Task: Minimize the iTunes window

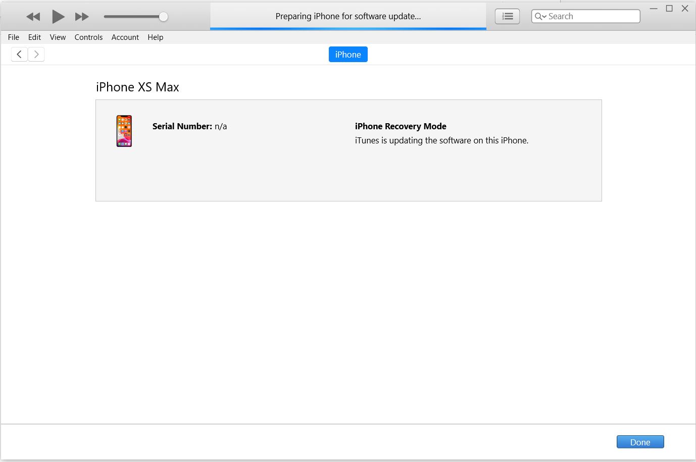Action: [x=654, y=9]
